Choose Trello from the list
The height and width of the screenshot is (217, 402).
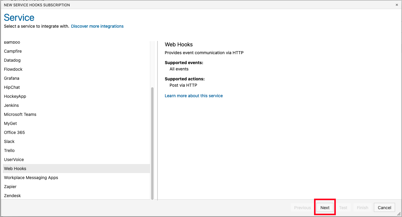point(76,150)
